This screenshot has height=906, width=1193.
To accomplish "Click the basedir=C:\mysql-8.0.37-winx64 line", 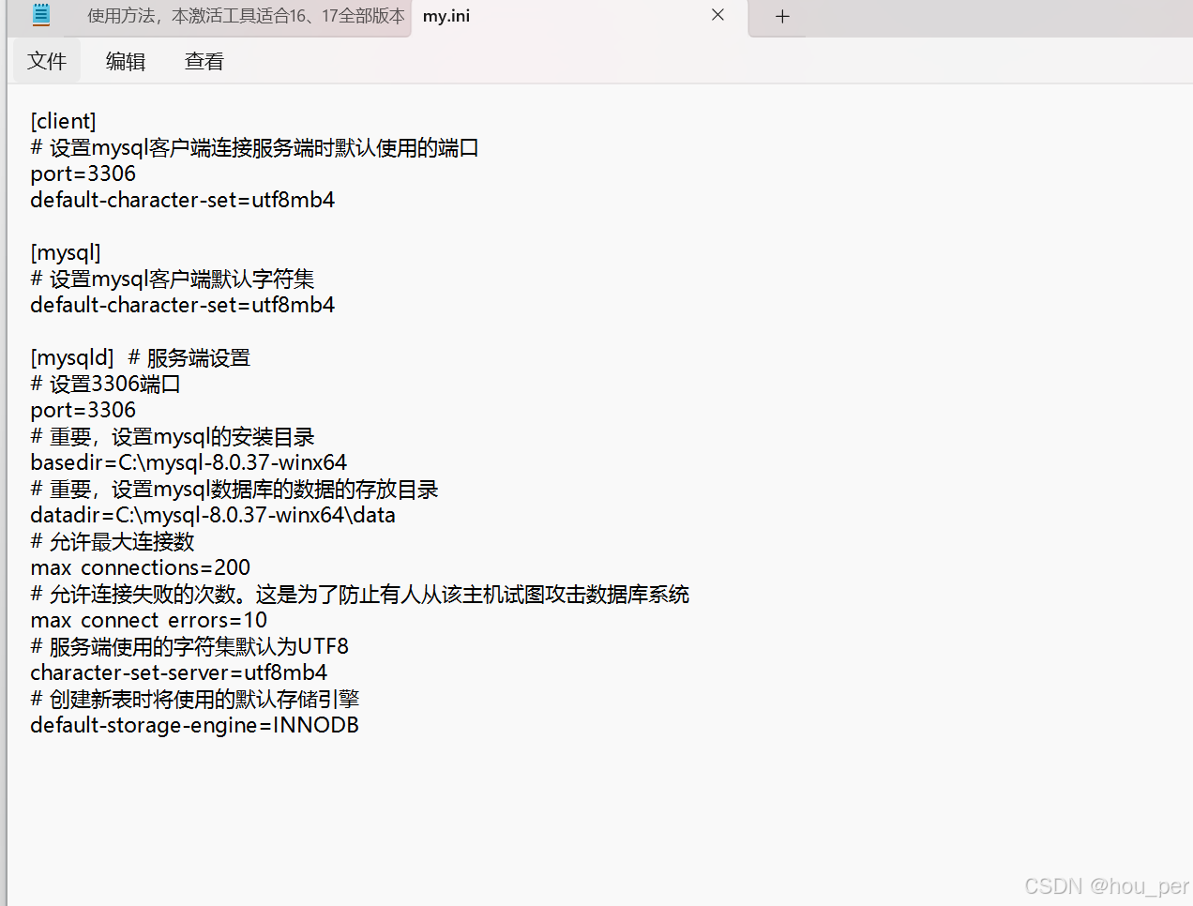I will point(189,462).
